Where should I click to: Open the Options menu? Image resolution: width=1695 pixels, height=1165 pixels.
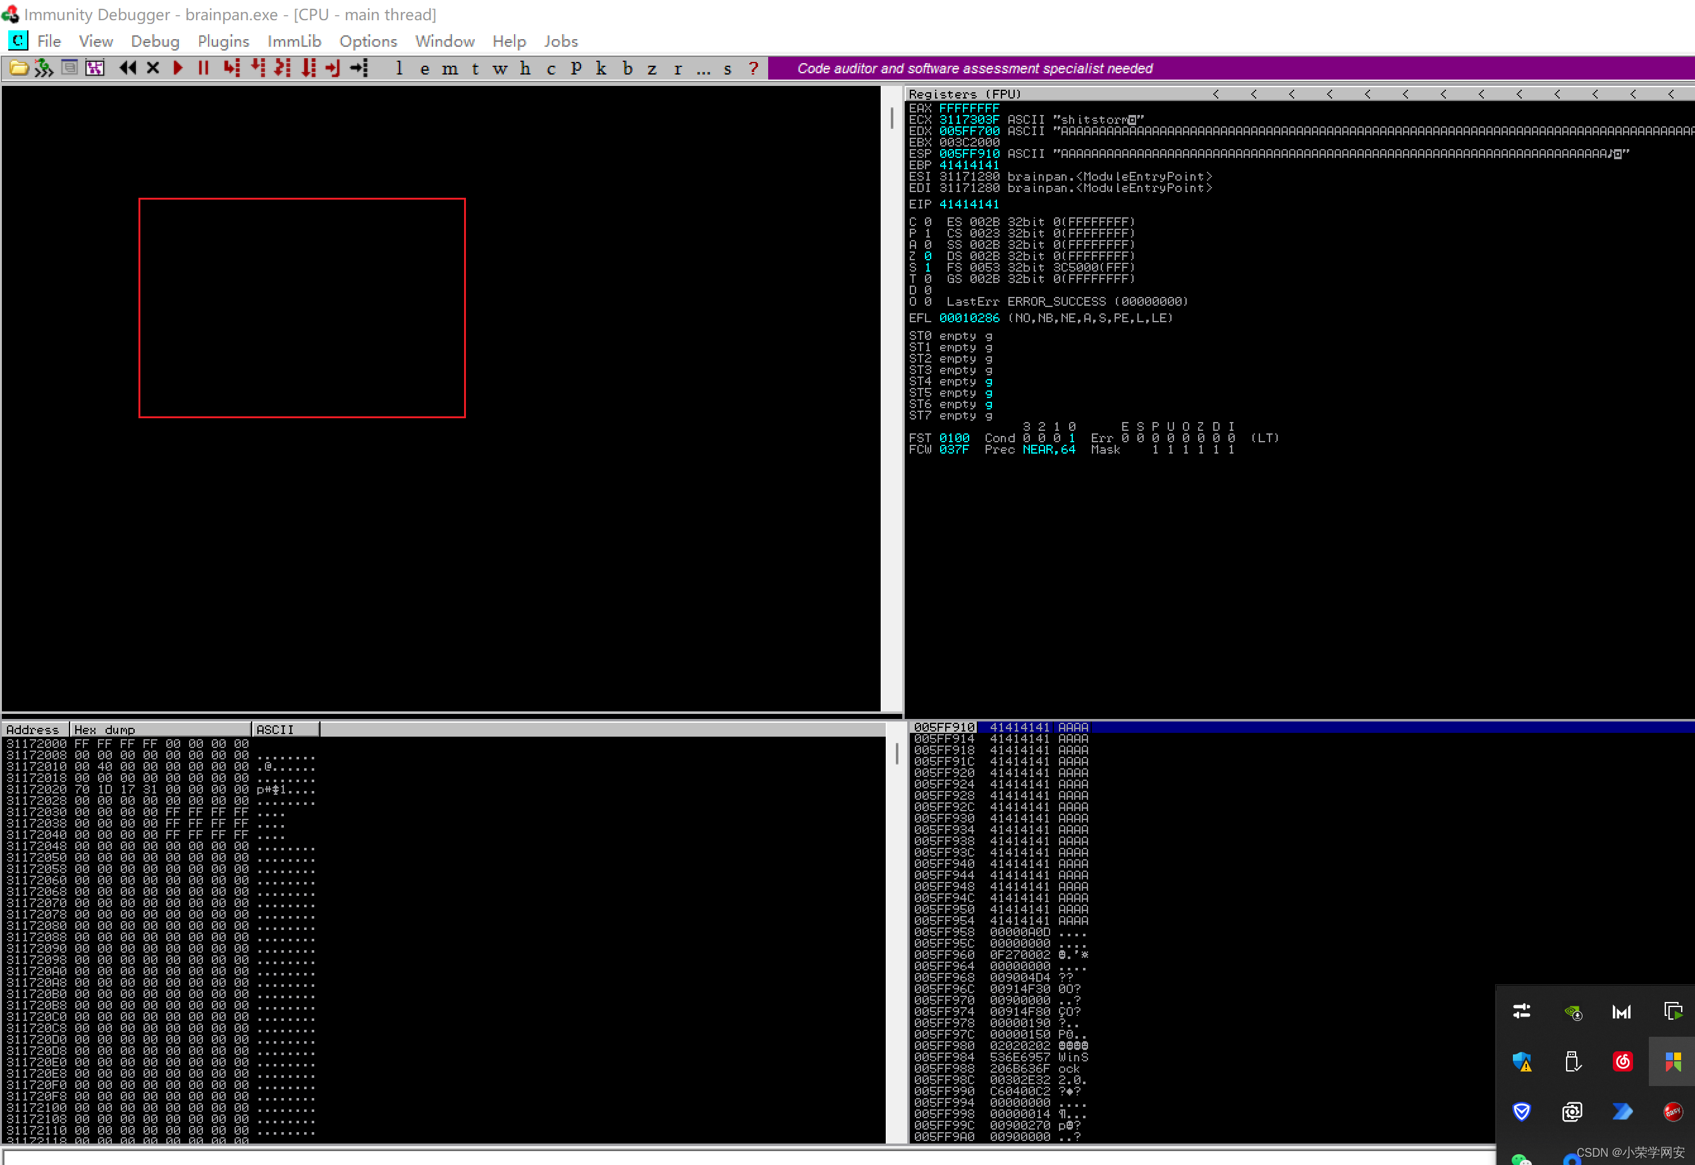coord(368,41)
